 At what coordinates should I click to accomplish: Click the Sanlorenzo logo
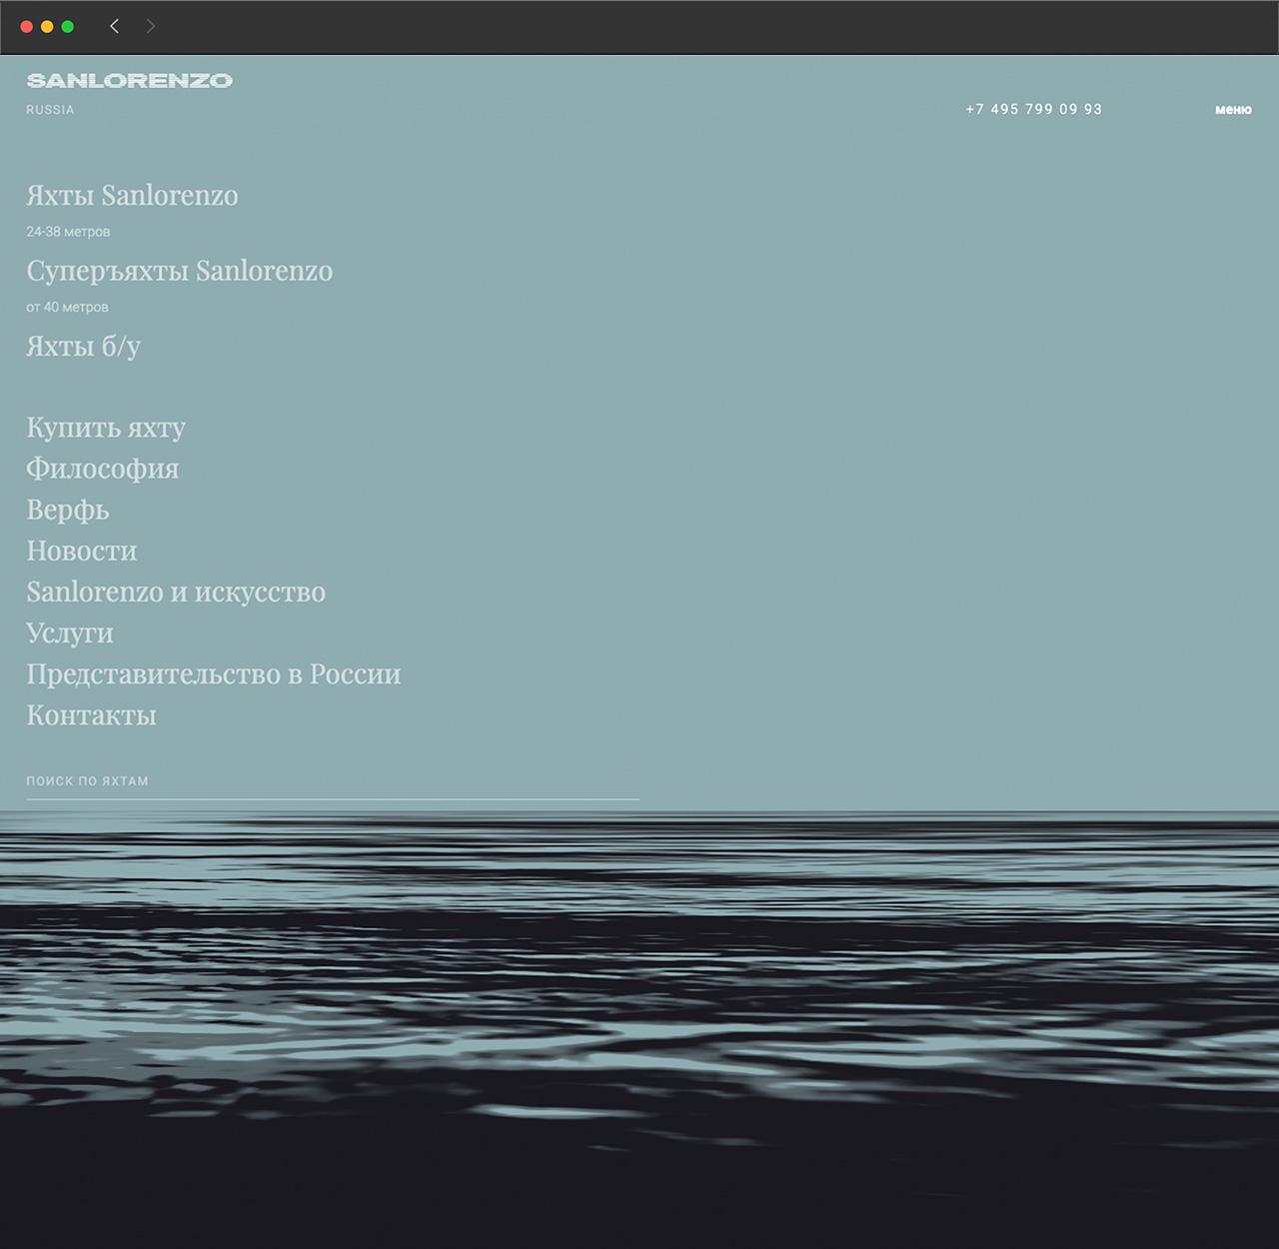pyautogui.click(x=130, y=81)
